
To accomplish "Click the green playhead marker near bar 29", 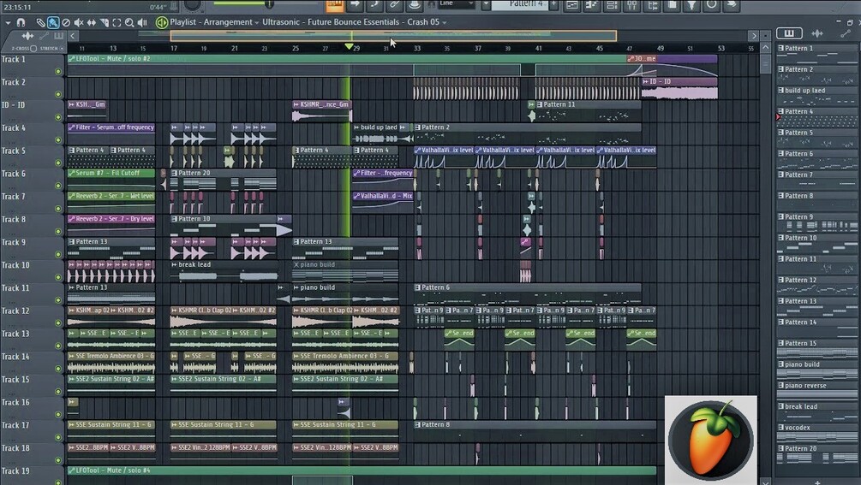I will point(350,47).
